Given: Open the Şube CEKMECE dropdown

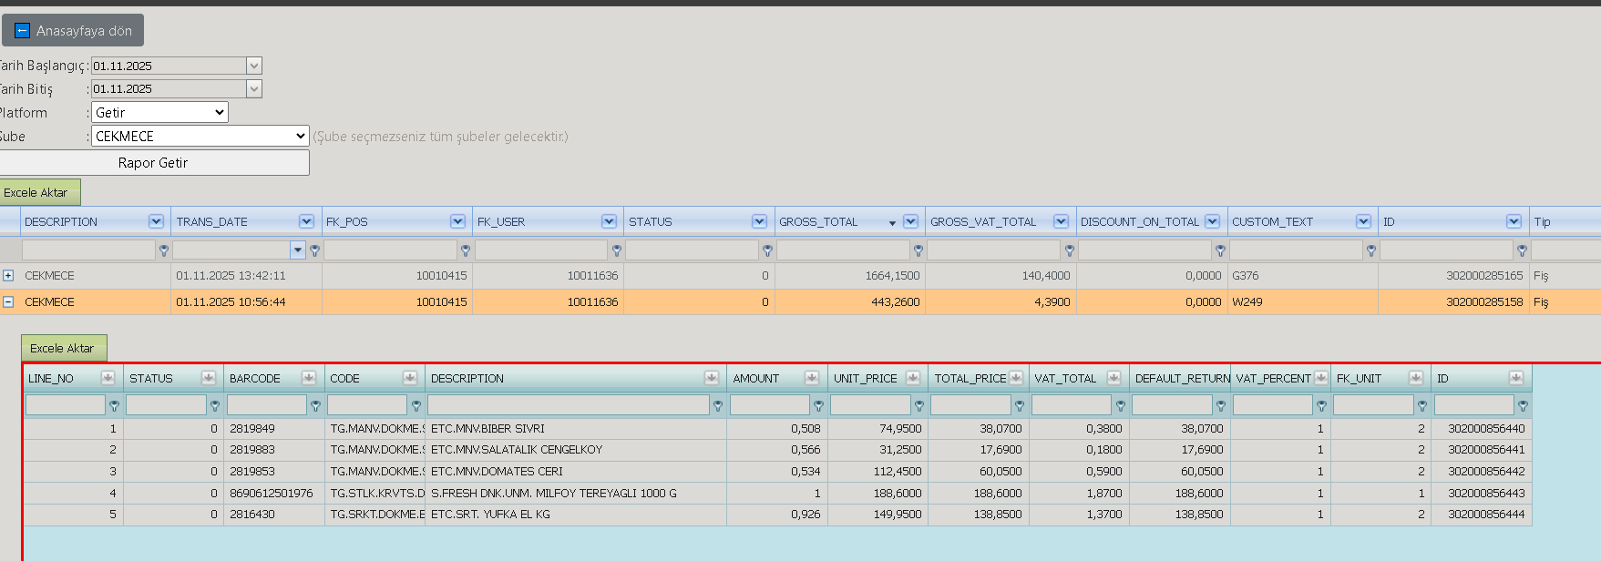Looking at the screenshot, I should tap(200, 136).
